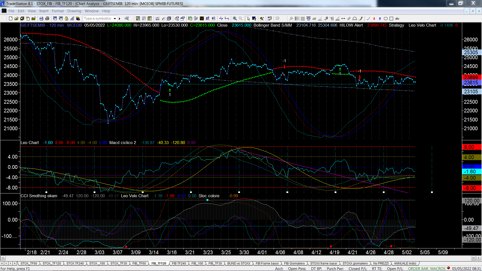Image resolution: width=482 pixels, height=271 pixels.
Task: Click the black chart window icon
Action: pos(202,19)
